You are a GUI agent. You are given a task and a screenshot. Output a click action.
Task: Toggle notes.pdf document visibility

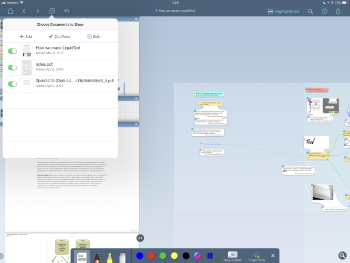[x=12, y=67]
